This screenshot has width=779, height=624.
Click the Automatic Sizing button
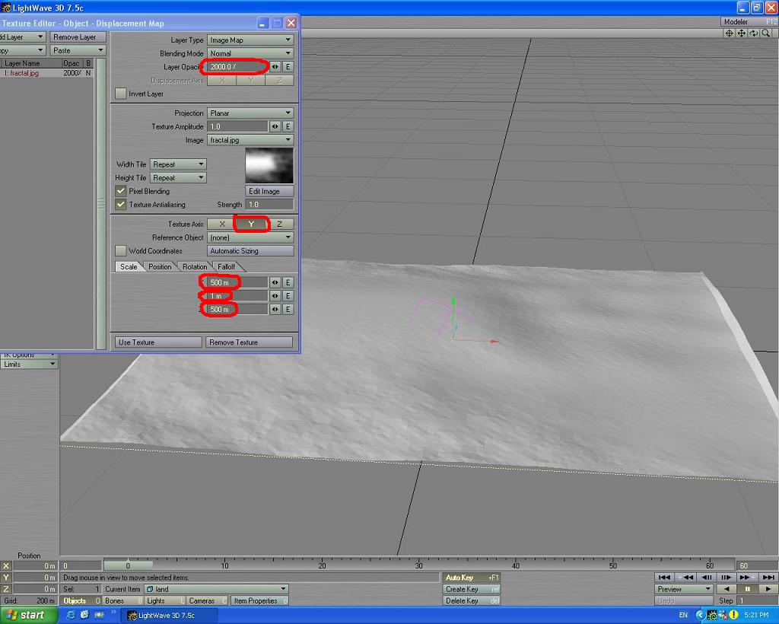pyautogui.click(x=250, y=251)
